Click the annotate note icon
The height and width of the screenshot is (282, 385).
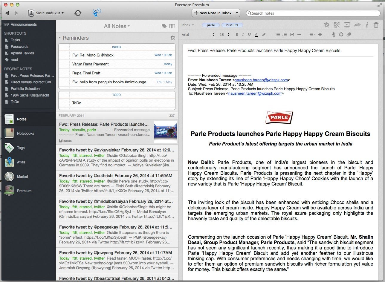[337, 25]
